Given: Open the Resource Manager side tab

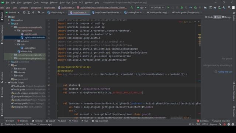Looking at the screenshot, I should pos(2,34).
